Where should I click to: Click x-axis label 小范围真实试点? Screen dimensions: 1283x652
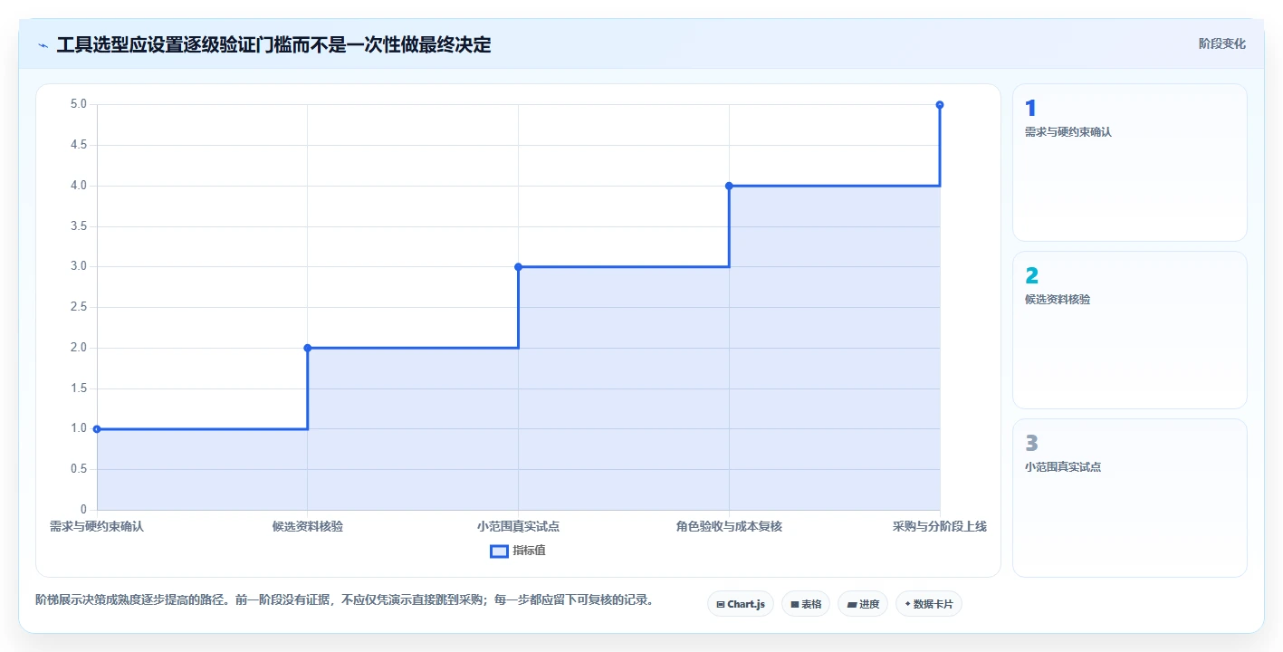point(518,526)
